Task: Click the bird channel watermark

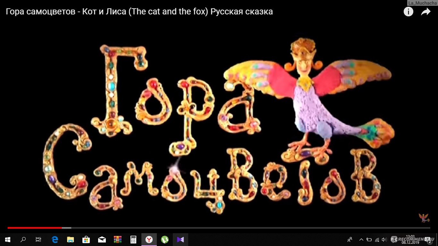Action: [424, 218]
